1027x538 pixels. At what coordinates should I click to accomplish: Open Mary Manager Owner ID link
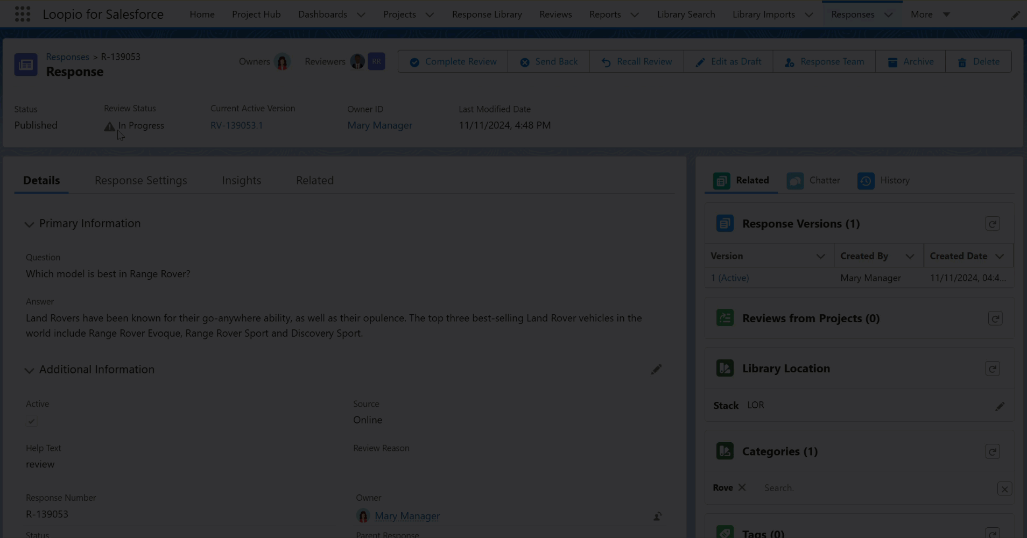pyautogui.click(x=380, y=125)
